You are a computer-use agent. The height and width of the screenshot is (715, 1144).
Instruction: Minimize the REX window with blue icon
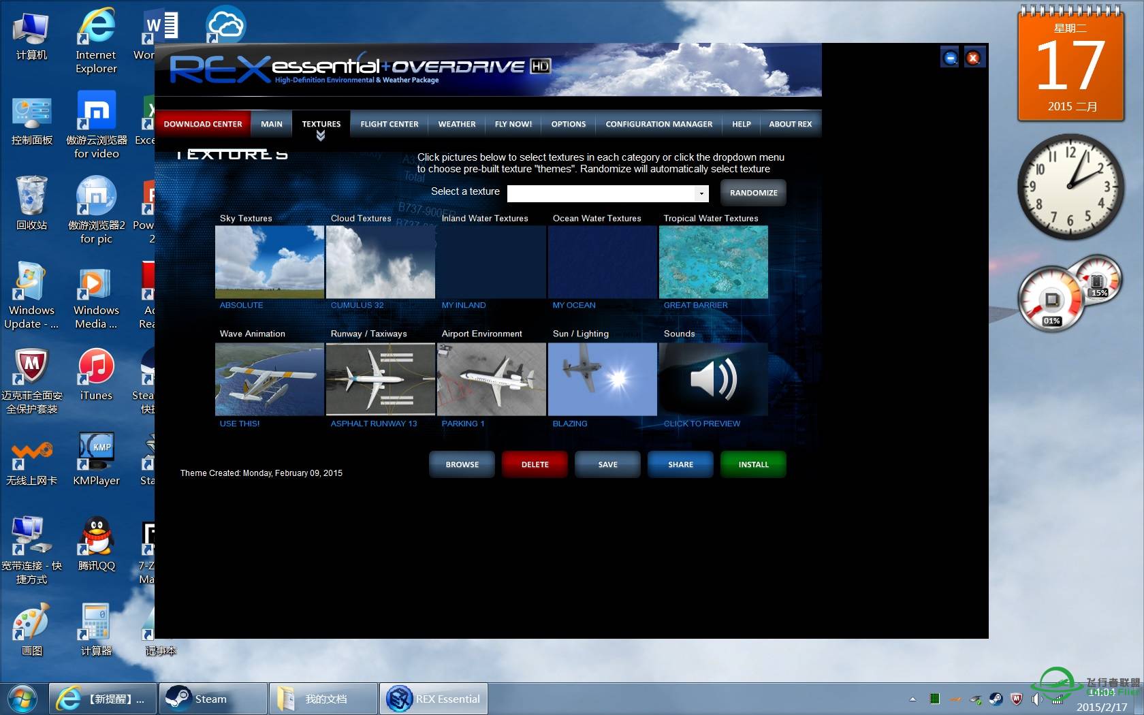pos(950,58)
